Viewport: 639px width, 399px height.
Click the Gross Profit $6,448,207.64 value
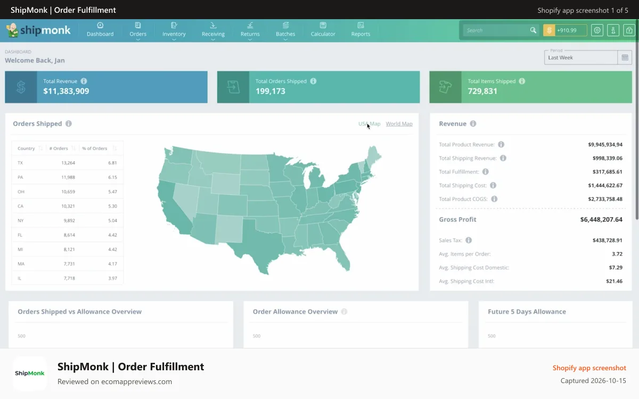pyautogui.click(x=601, y=219)
